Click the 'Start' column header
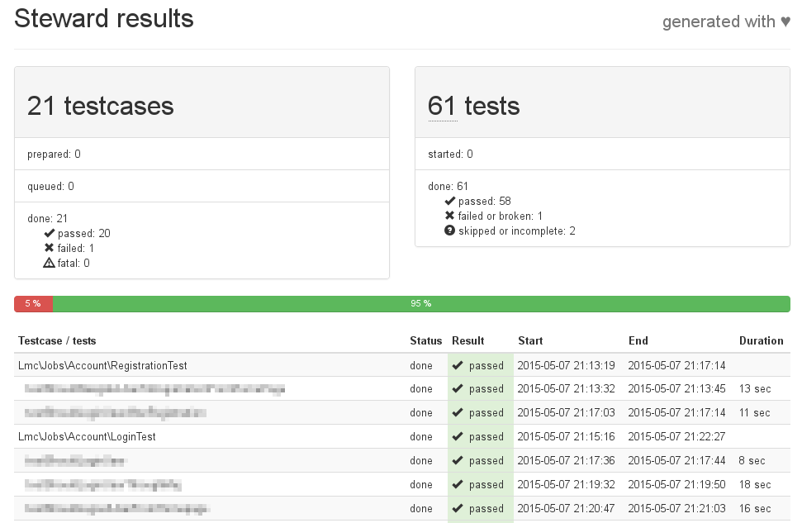 [x=530, y=340]
